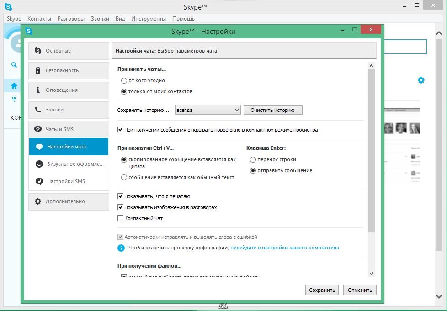This screenshot has height=311, width=447.
Task: Choose paste as quote radio option
Action: point(124,160)
